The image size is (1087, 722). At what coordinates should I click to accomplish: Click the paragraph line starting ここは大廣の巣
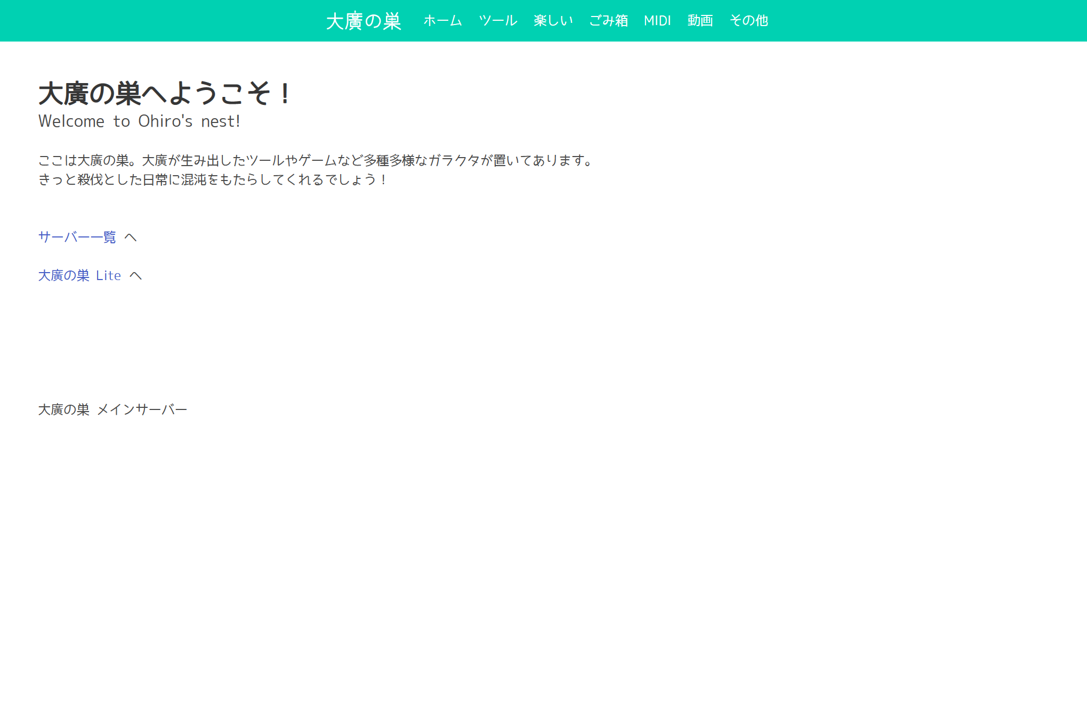pos(315,160)
